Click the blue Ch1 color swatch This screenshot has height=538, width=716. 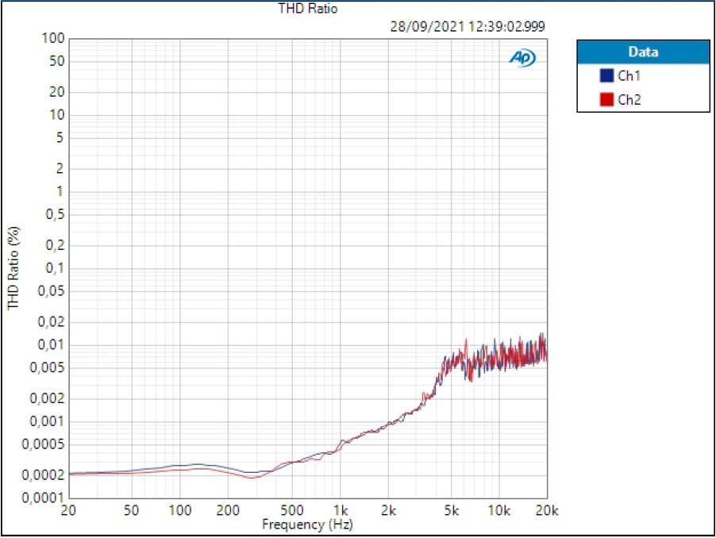[x=606, y=76]
